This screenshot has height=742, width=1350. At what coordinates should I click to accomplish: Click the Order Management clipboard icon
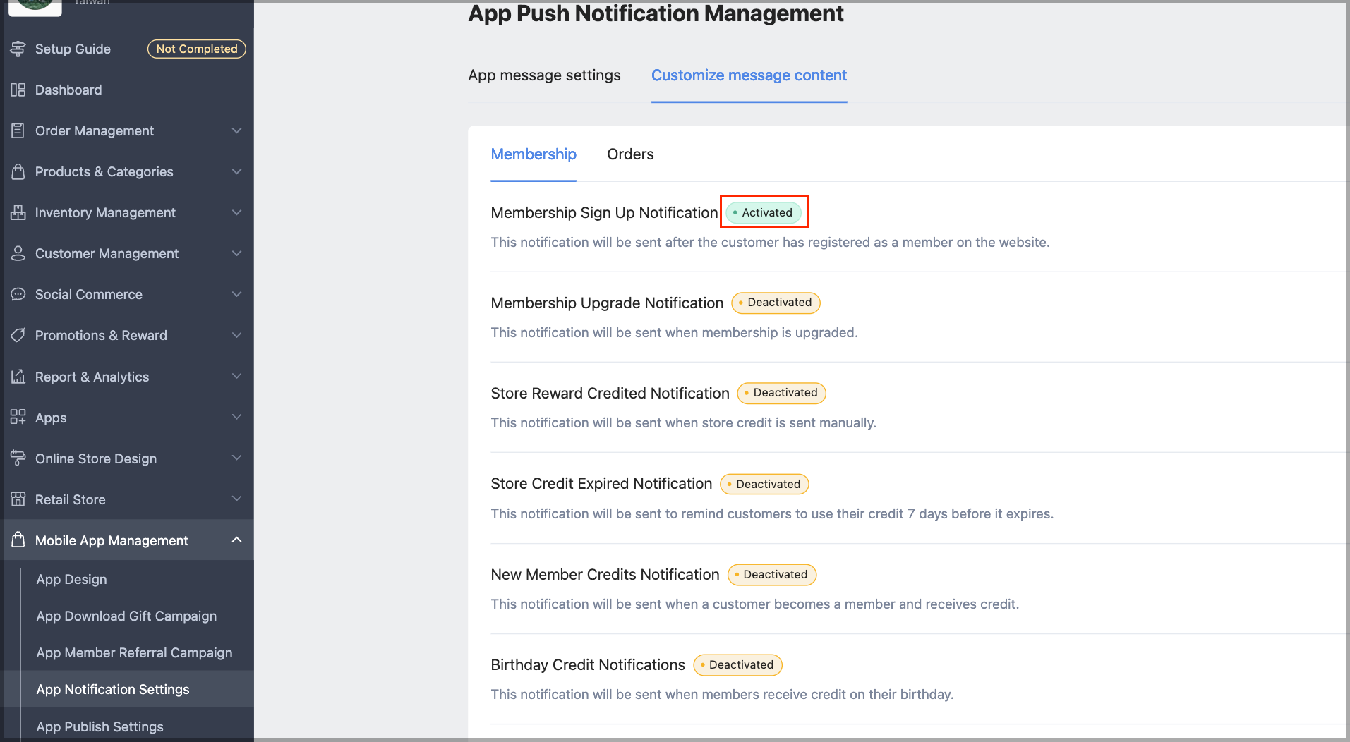tap(18, 130)
